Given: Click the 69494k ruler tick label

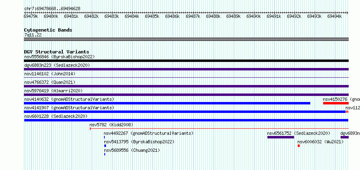Looking at the screenshot, I should [x=335, y=16].
